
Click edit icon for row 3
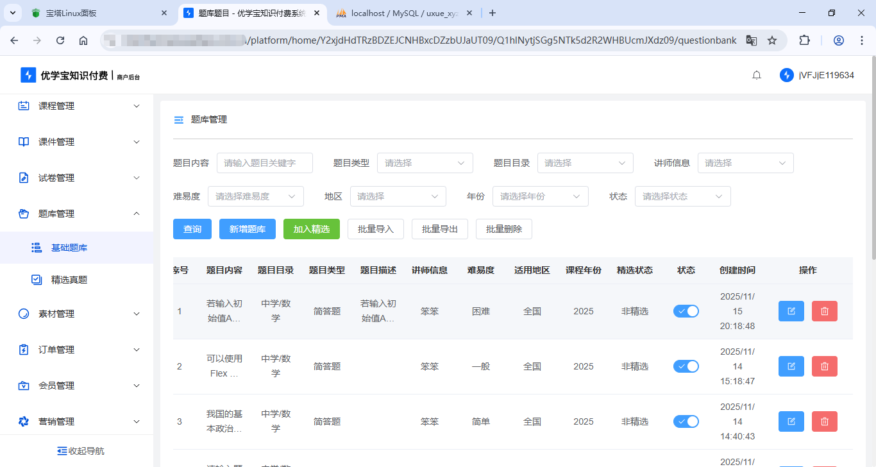[791, 421]
